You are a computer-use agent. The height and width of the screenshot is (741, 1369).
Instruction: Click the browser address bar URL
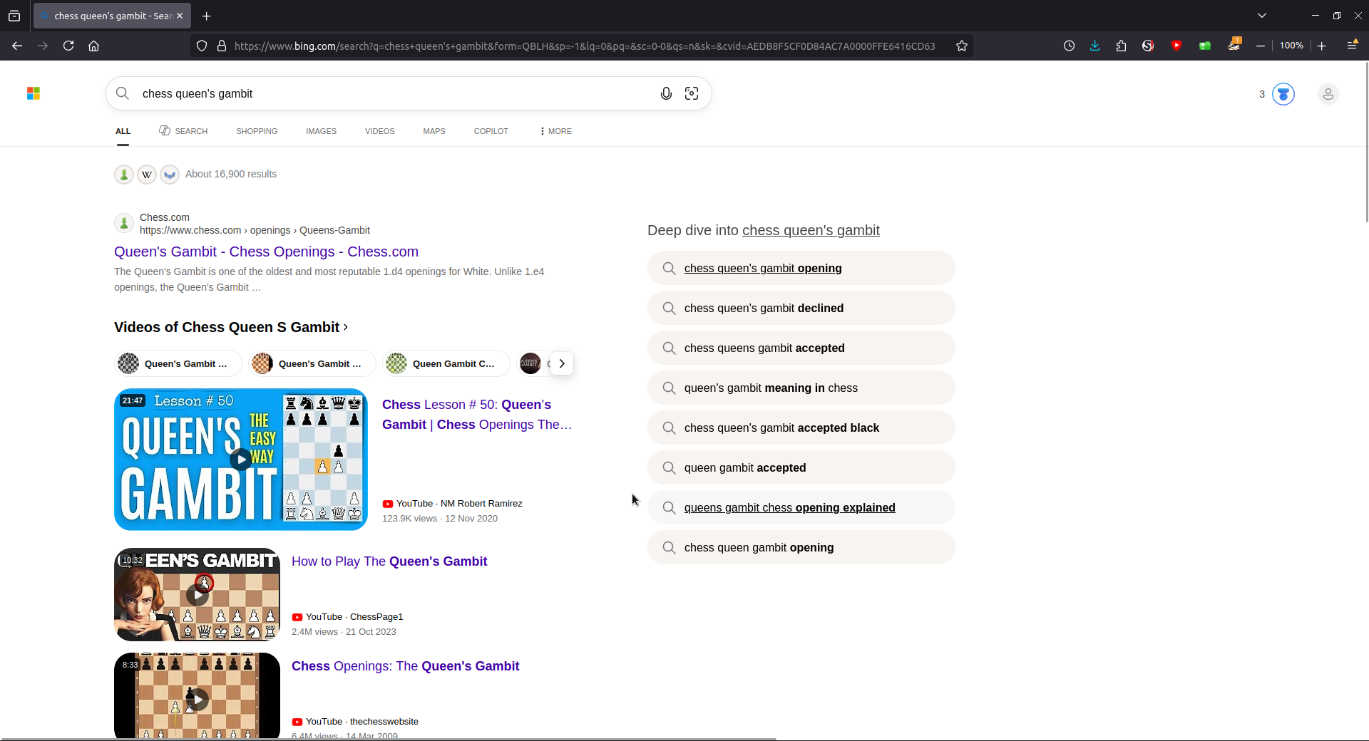click(585, 46)
